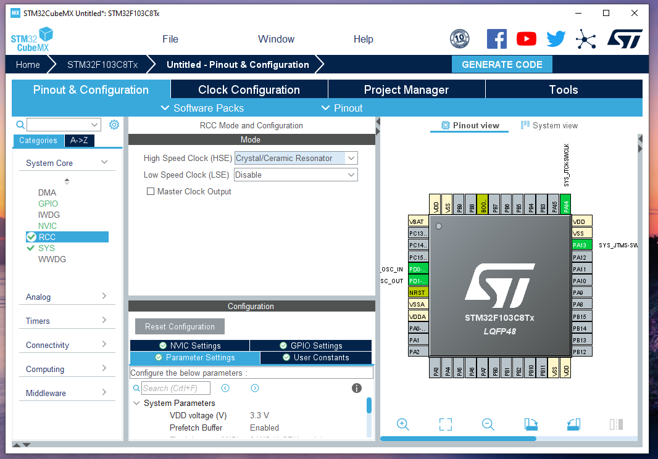
Task: Expand the Analog category
Action: click(104, 296)
